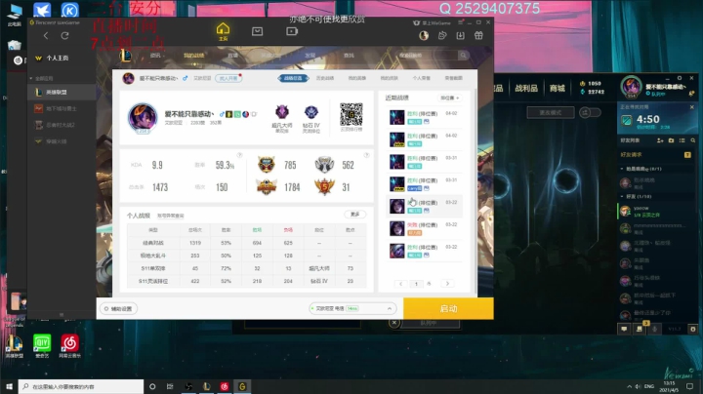Click winged medal icon with count 1784

pos(267,186)
